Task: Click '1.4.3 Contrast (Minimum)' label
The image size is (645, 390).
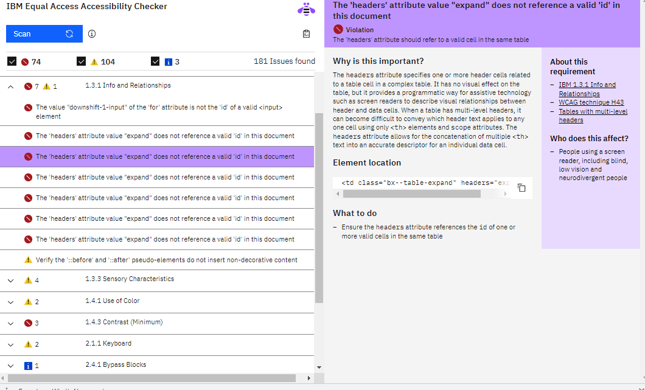Action: [124, 322]
